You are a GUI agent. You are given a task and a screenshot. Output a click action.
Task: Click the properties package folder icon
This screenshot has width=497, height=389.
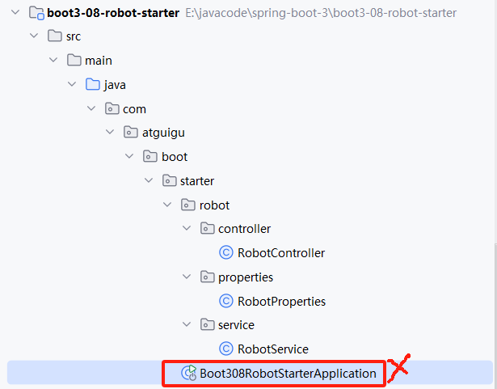(208, 277)
